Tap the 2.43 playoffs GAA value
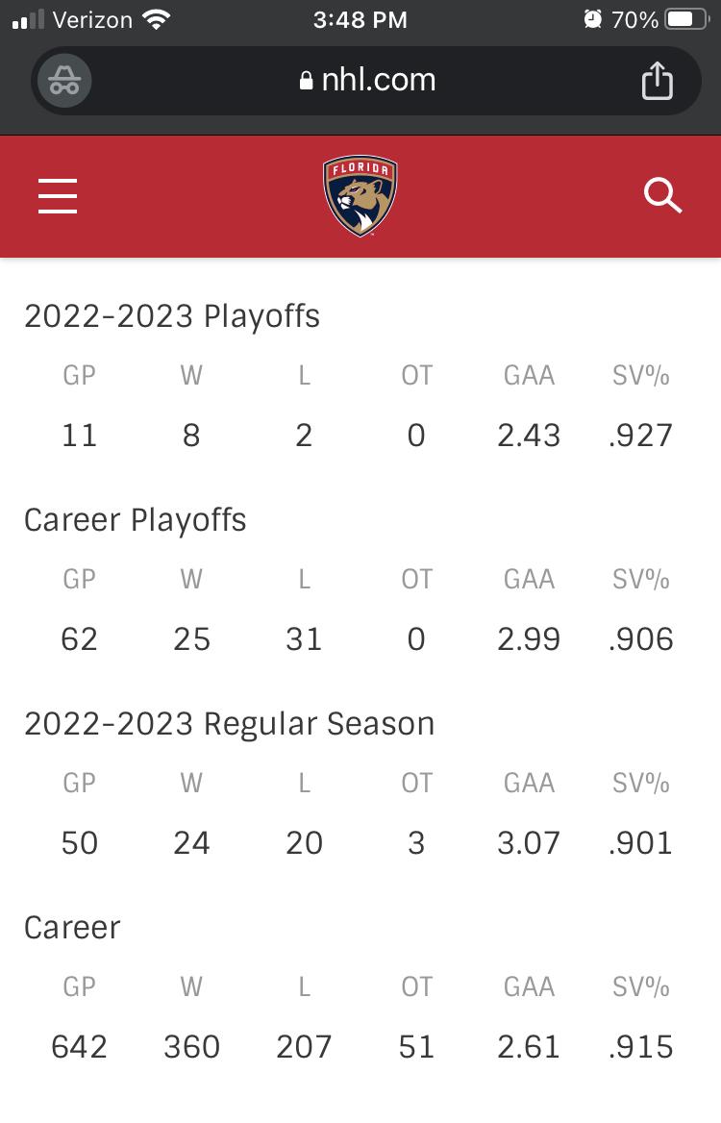The image size is (721, 1123). 529,436
